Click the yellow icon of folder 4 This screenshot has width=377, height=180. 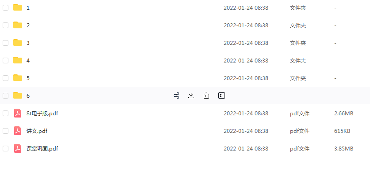pos(18,60)
